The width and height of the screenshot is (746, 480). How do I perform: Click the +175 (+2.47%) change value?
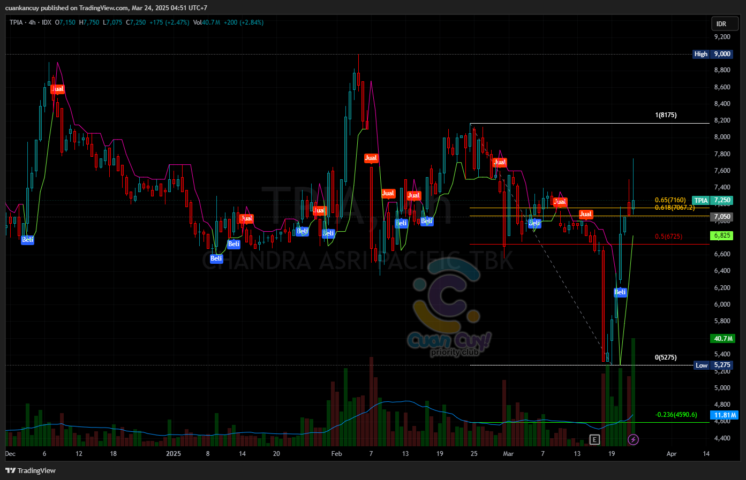point(169,22)
